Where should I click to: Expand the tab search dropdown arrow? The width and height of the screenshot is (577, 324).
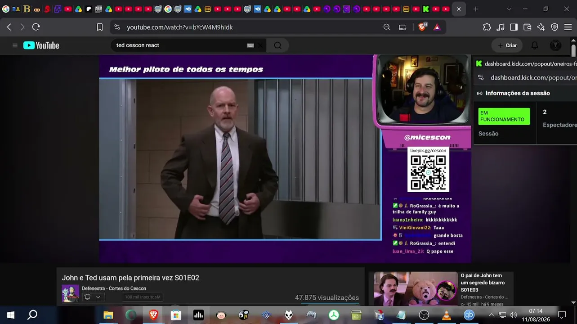[509, 9]
